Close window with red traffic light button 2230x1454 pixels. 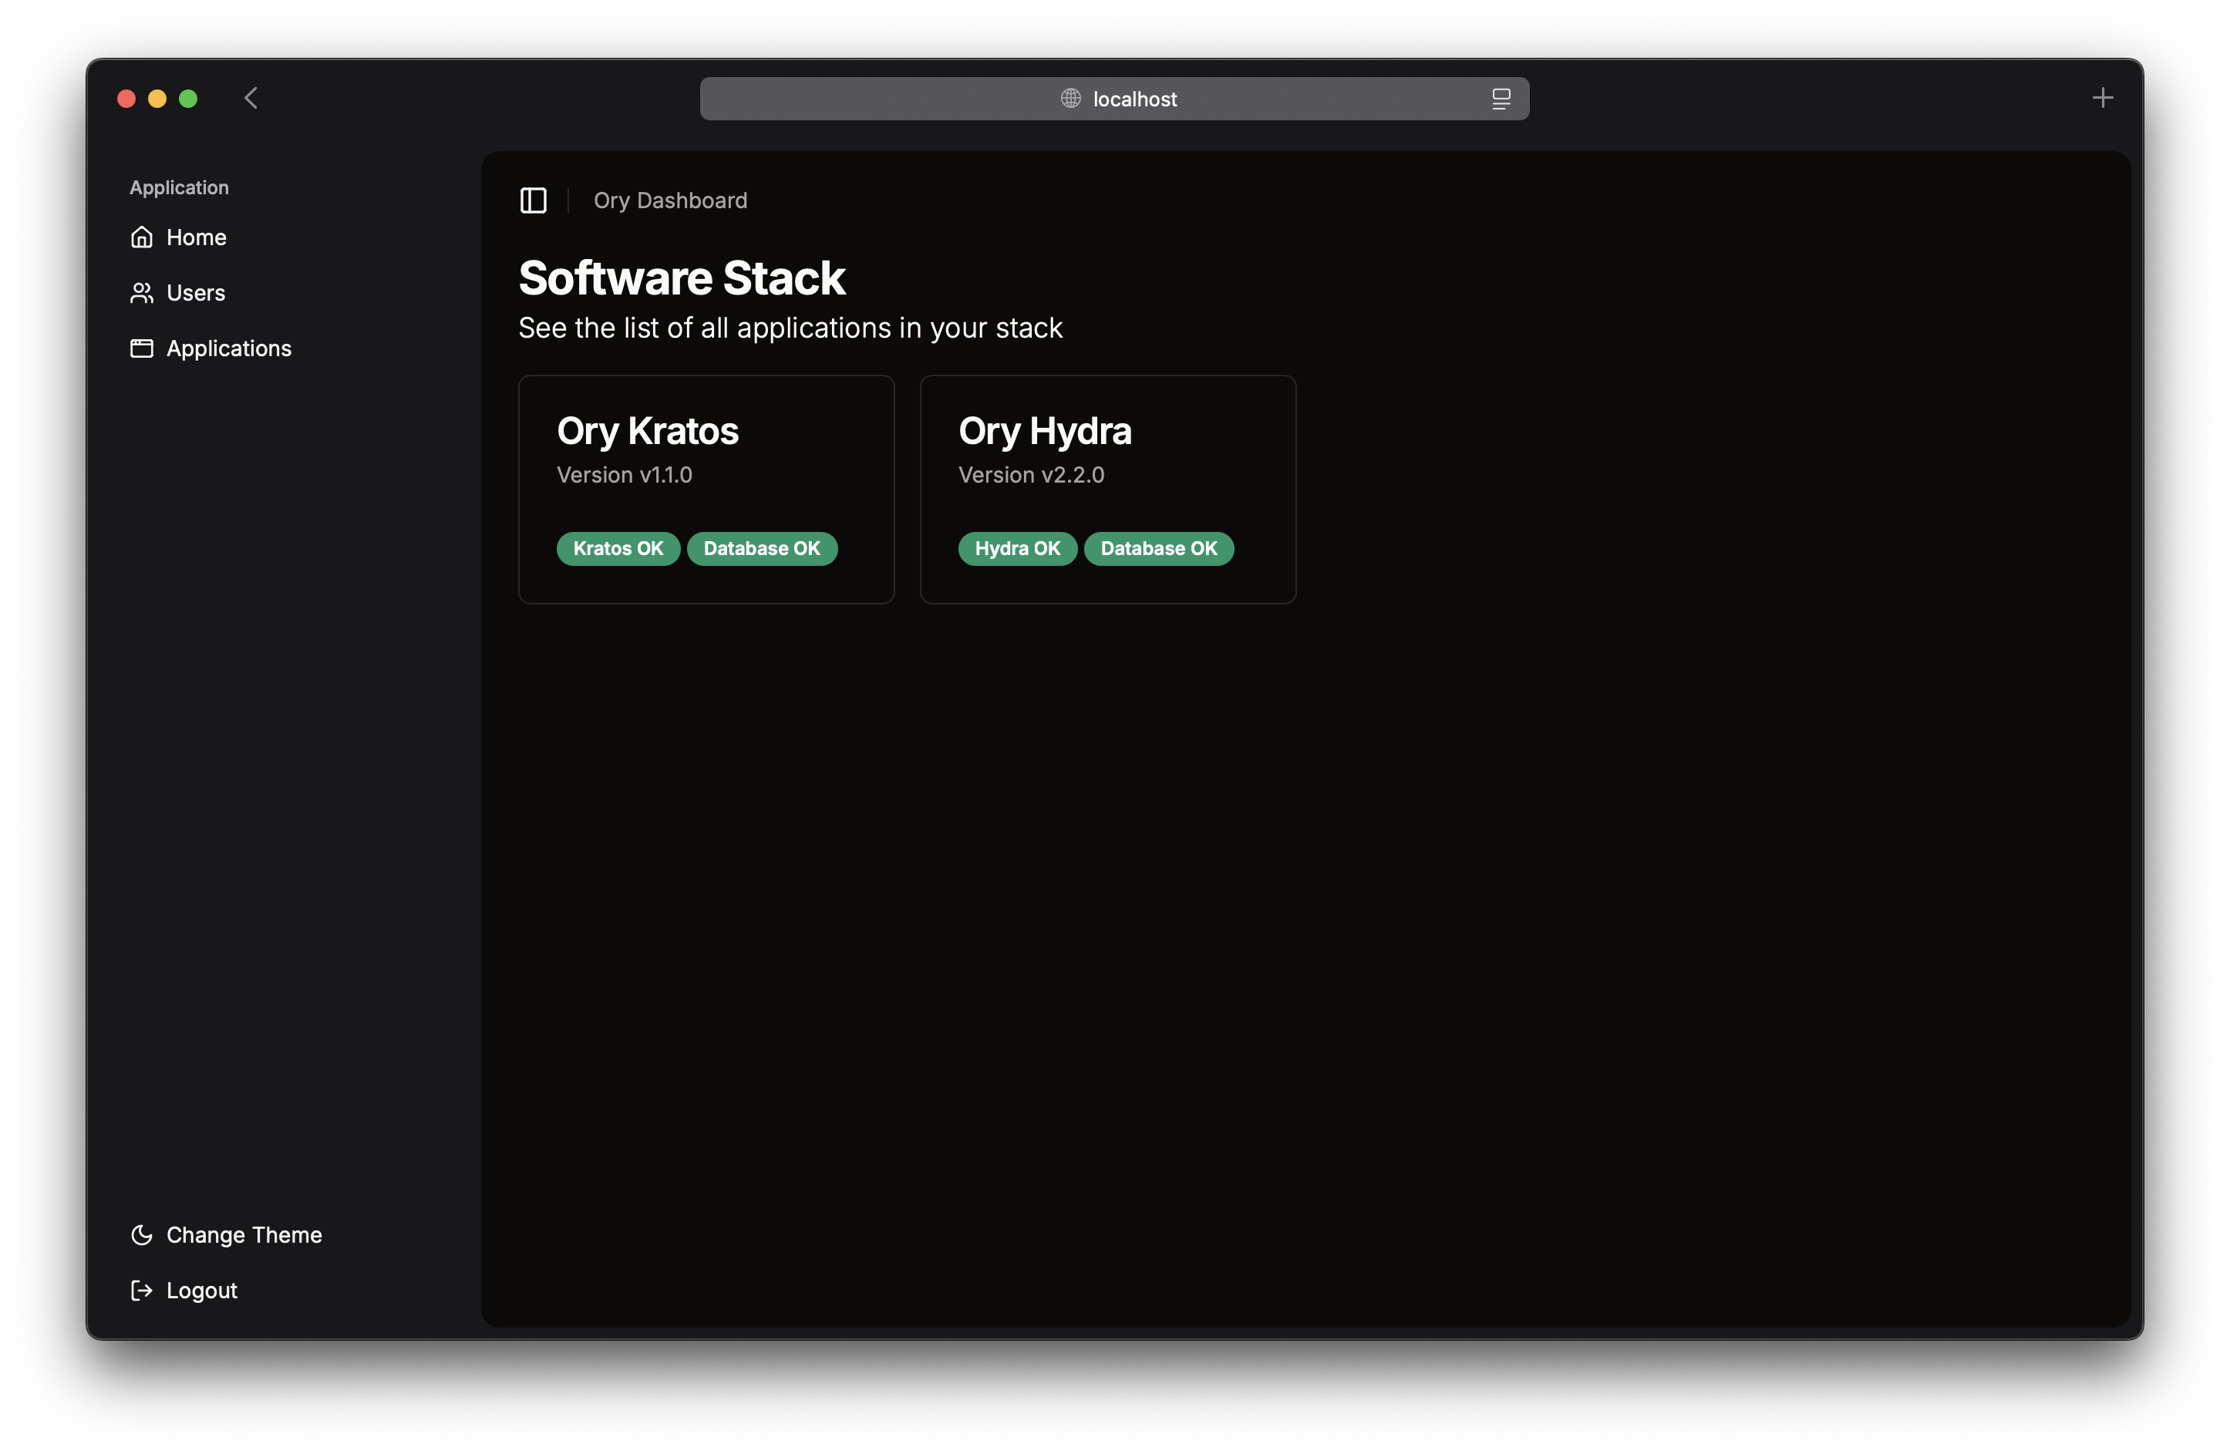coord(126,99)
